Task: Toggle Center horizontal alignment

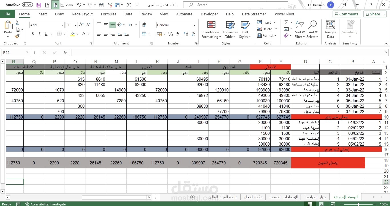Action: click(106, 34)
